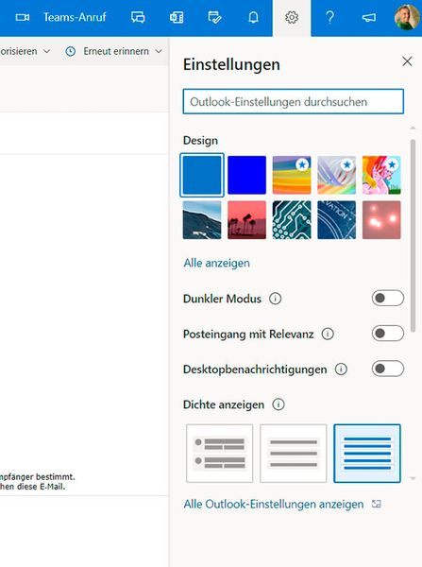This screenshot has height=567, width=422.
Task: Click Alle anzeigen link
Action: tap(216, 263)
